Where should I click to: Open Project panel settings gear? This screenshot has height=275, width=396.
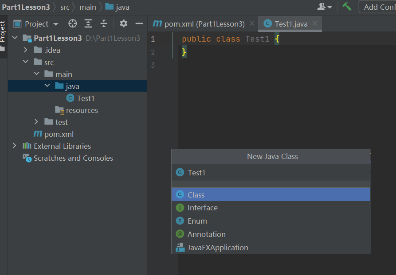124,24
